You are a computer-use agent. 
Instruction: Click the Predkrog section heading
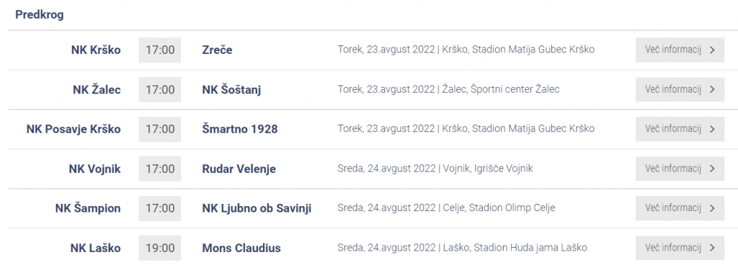40,14
